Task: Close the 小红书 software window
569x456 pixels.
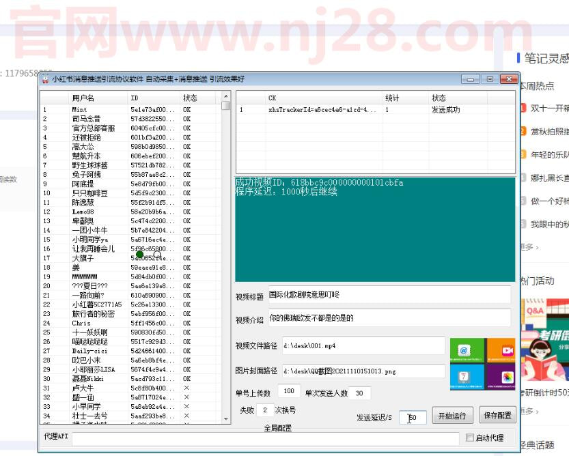Action: point(508,79)
